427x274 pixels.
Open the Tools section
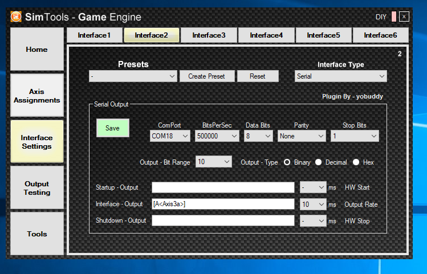pyautogui.click(x=37, y=234)
